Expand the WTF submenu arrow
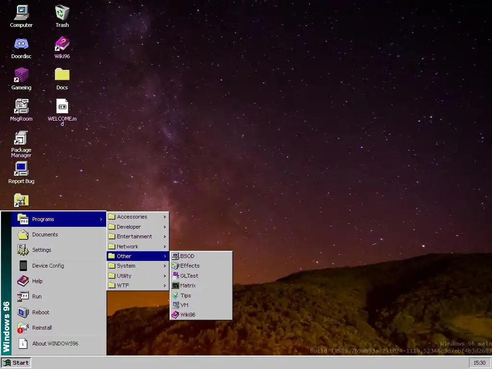Image resolution: width=492 pixels, height=369 pixels. [165, 285]
